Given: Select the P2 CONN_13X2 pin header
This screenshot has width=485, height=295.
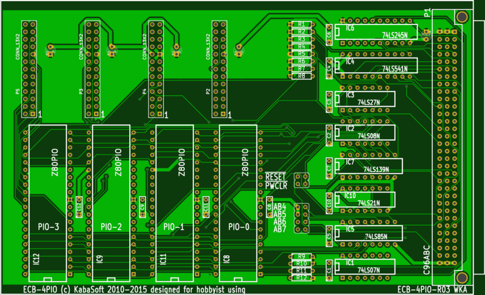Looking at the screenshot, I should click(x=218, y=68).
